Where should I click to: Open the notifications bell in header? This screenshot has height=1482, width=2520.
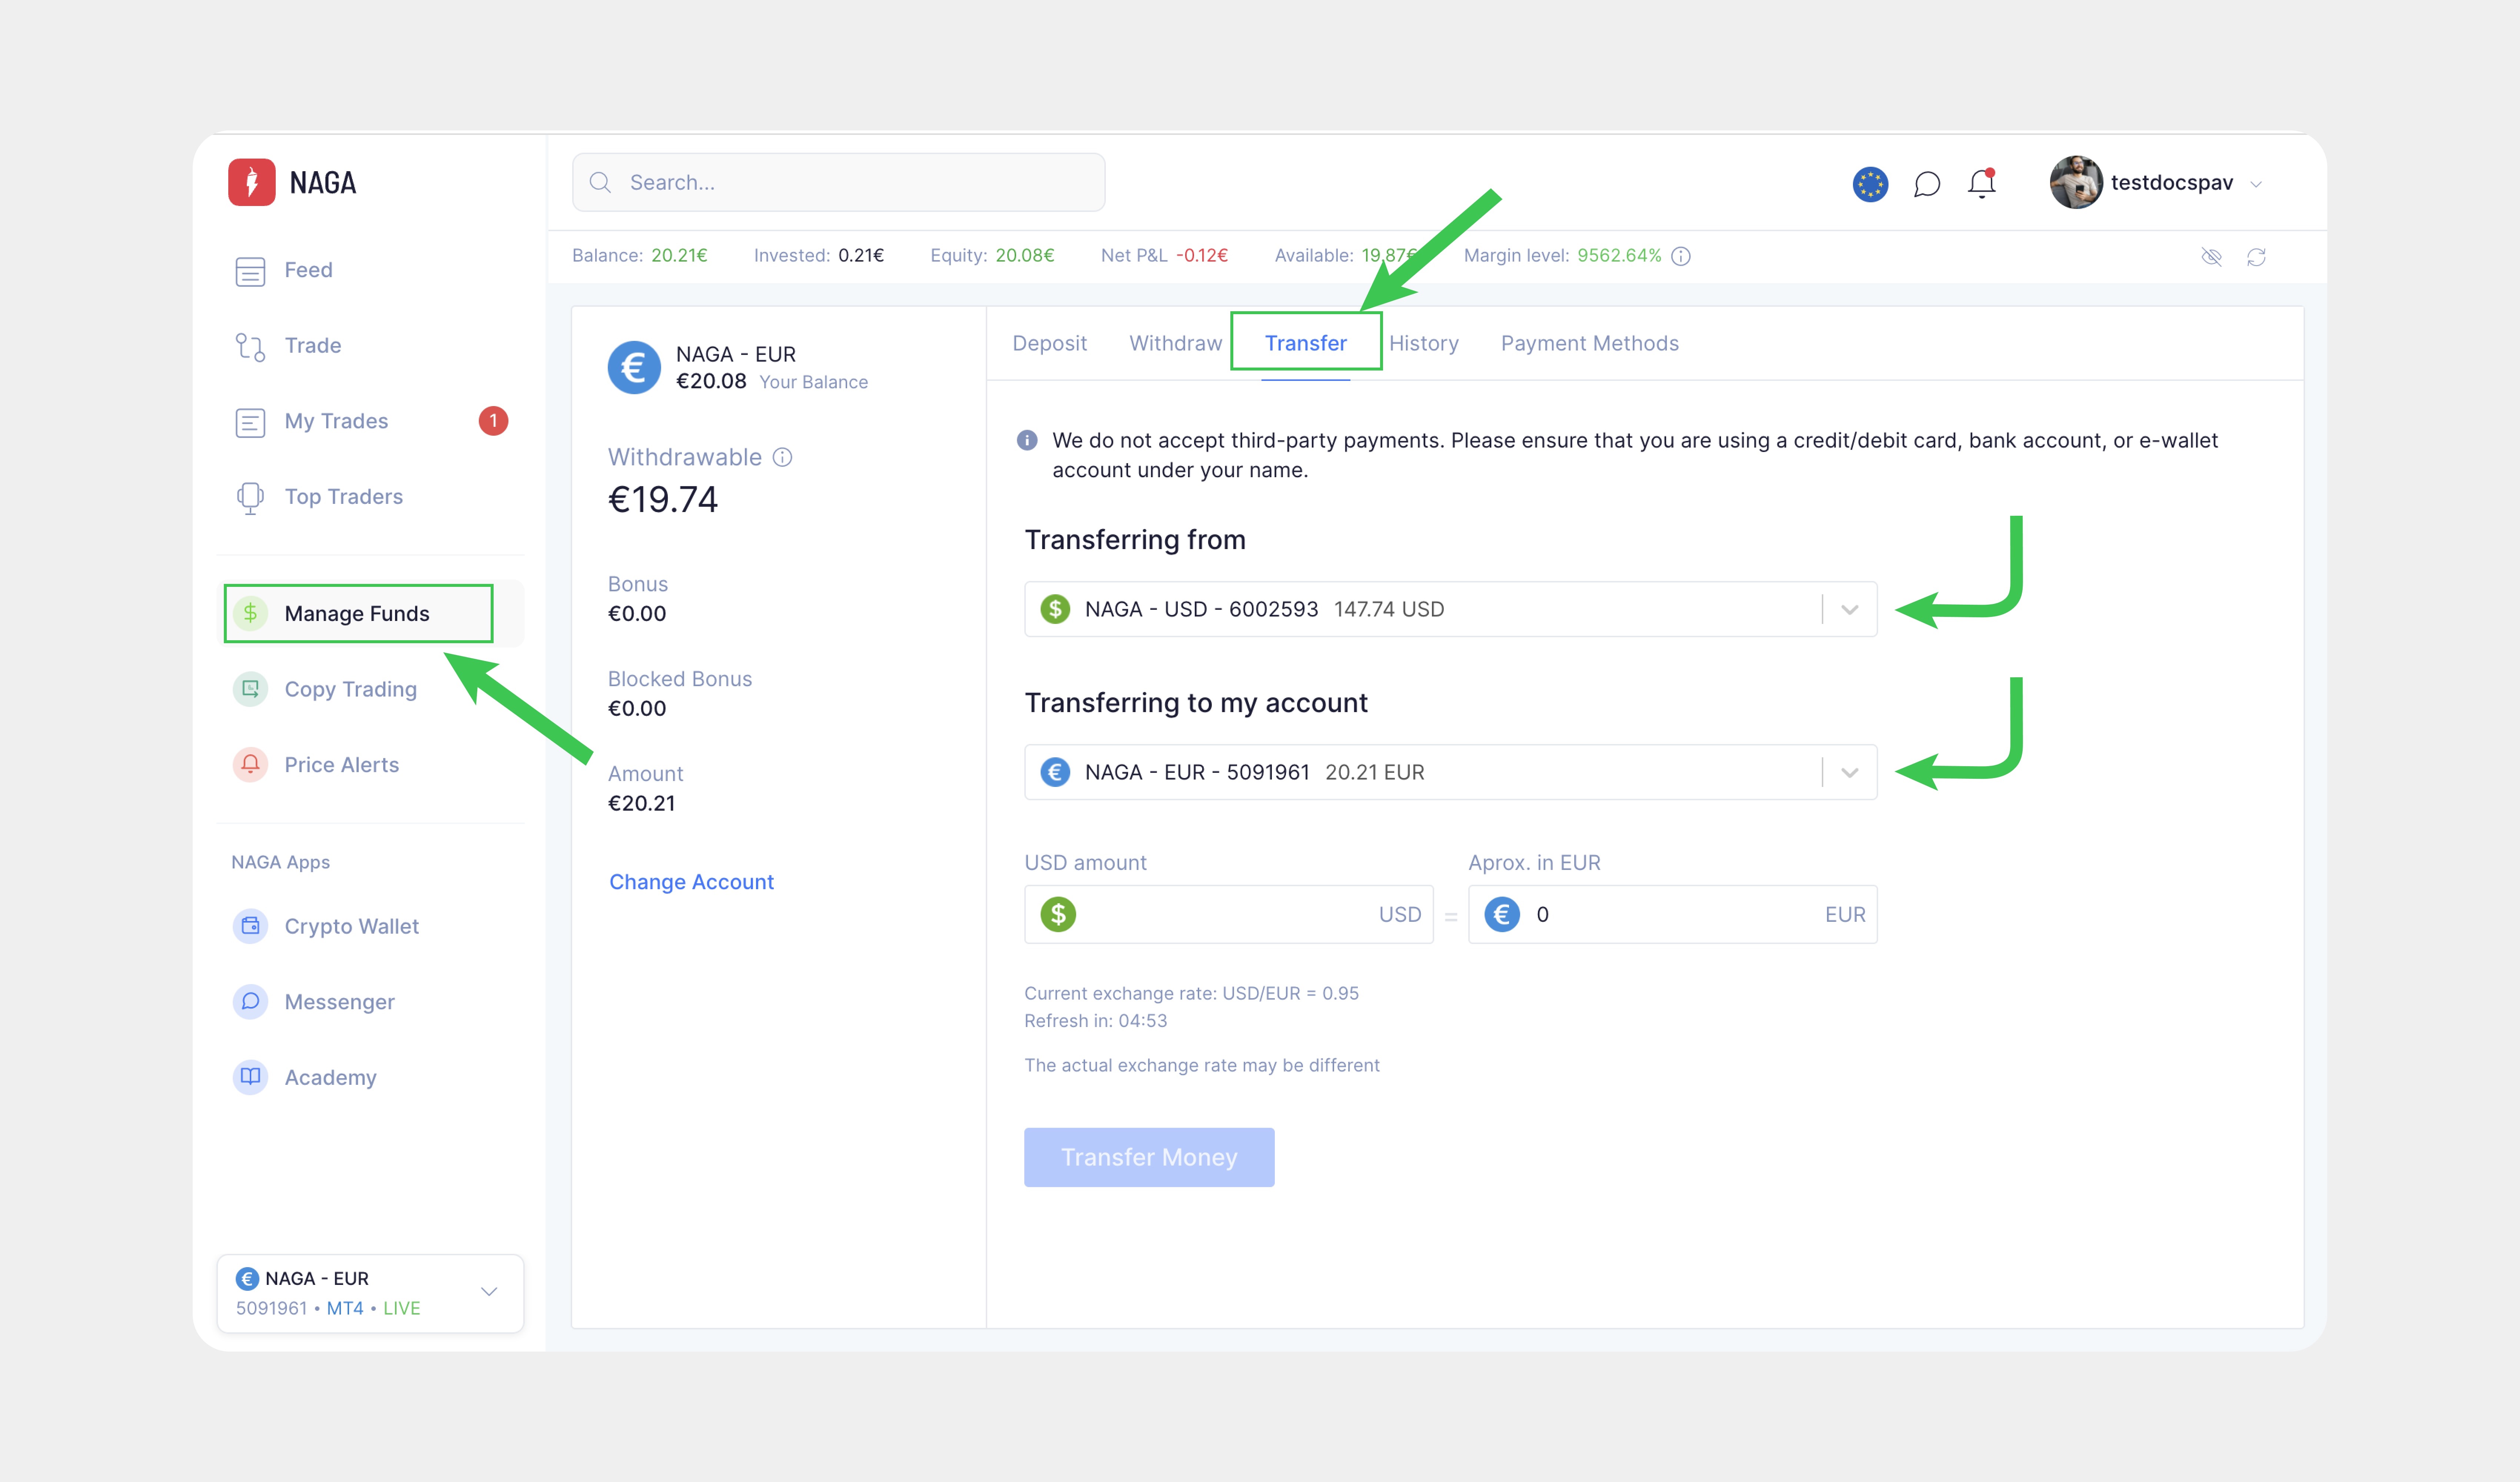[1982, 183]
